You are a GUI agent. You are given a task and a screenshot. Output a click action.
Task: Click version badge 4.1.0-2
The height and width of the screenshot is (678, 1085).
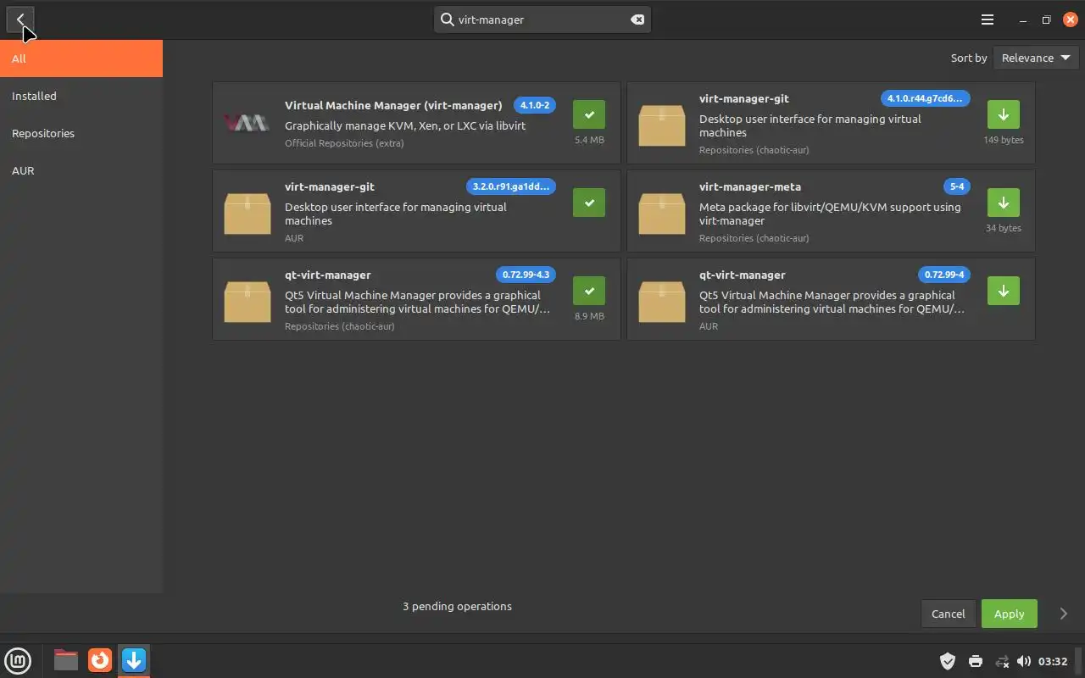535,105
